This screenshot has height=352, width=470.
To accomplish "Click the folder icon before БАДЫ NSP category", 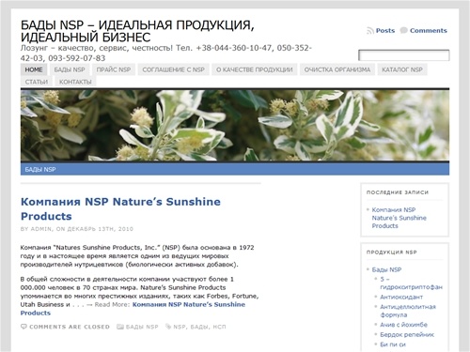I will pos(120,327).
